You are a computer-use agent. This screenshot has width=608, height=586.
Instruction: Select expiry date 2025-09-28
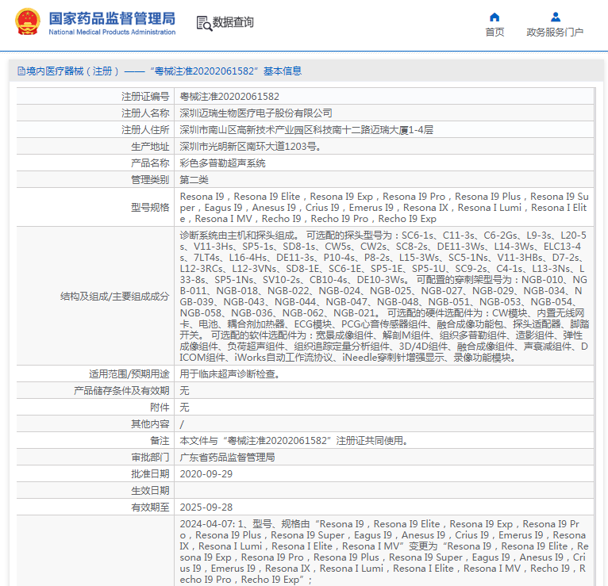pyautogui.click(x=206, y=507)
